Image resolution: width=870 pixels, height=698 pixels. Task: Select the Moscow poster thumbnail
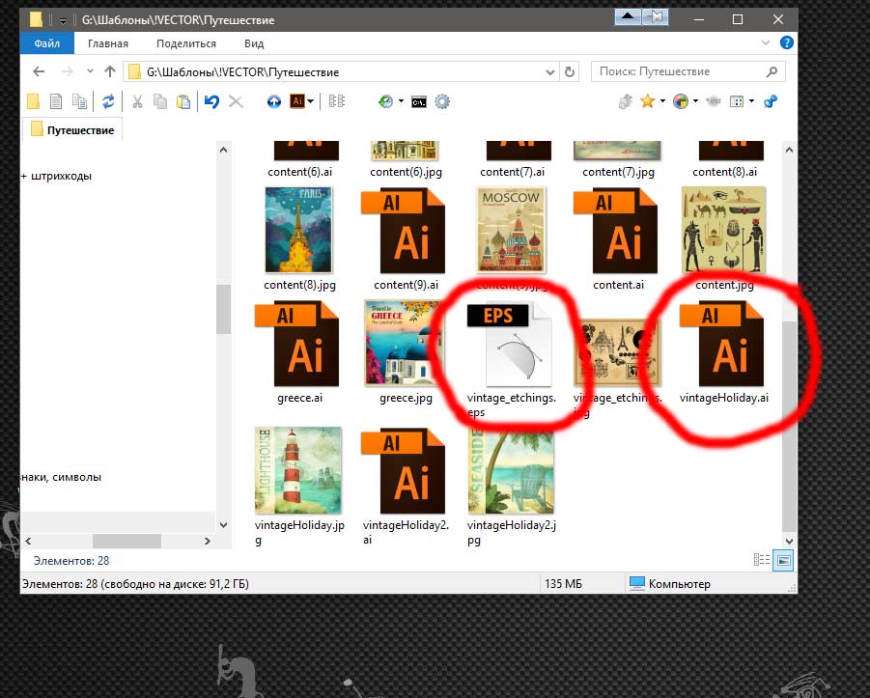tap(512, 230)
